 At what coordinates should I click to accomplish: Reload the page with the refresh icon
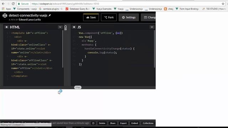(x=13, y=4)
